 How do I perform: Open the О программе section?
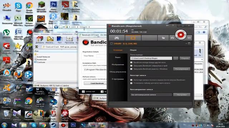pyautogui.click(x=118, y=79)
